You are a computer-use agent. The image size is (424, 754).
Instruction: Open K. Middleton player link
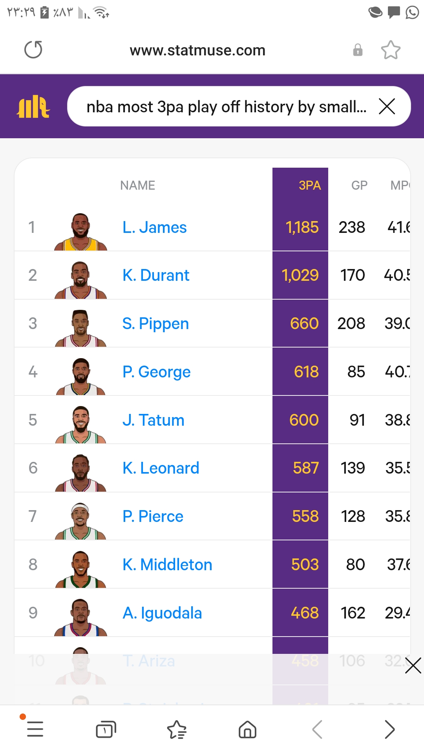tap(167, 565)
